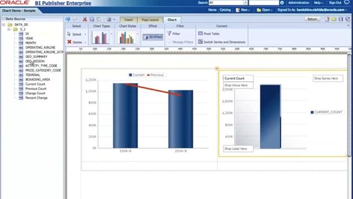Open the New menu
This screenshot has height=199, width=353.
[245, 10]
